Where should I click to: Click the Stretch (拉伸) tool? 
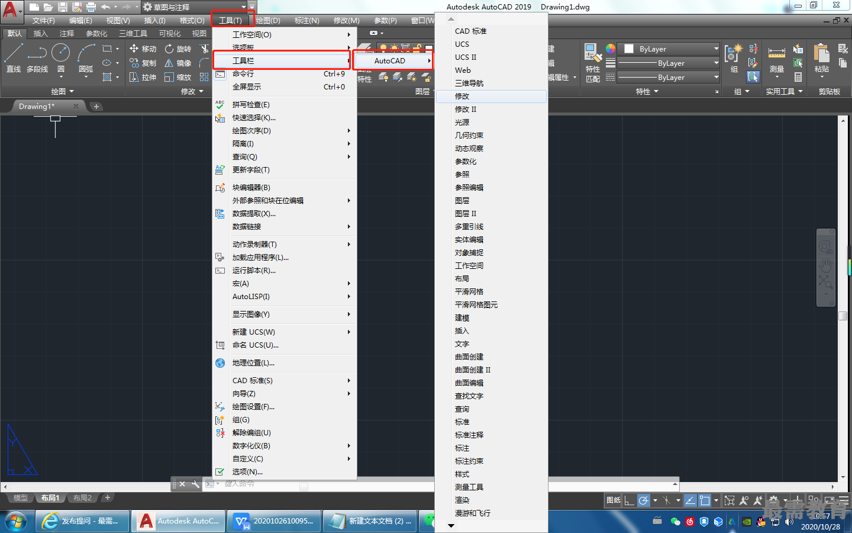point(143,77)
